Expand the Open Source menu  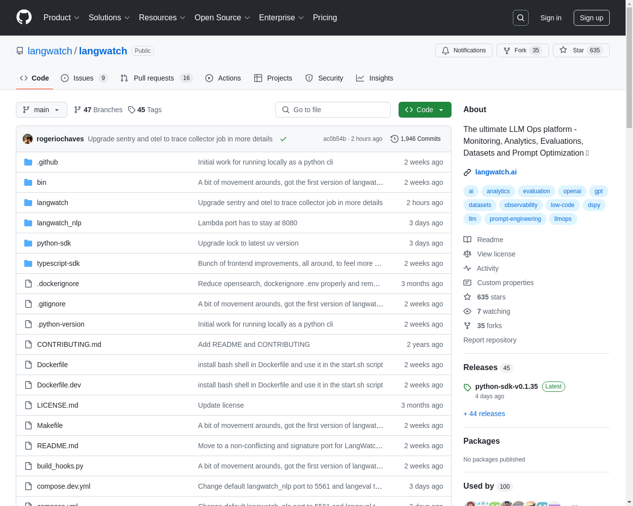222,18
